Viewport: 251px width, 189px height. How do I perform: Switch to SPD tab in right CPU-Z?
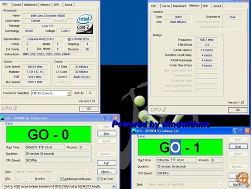205,6
